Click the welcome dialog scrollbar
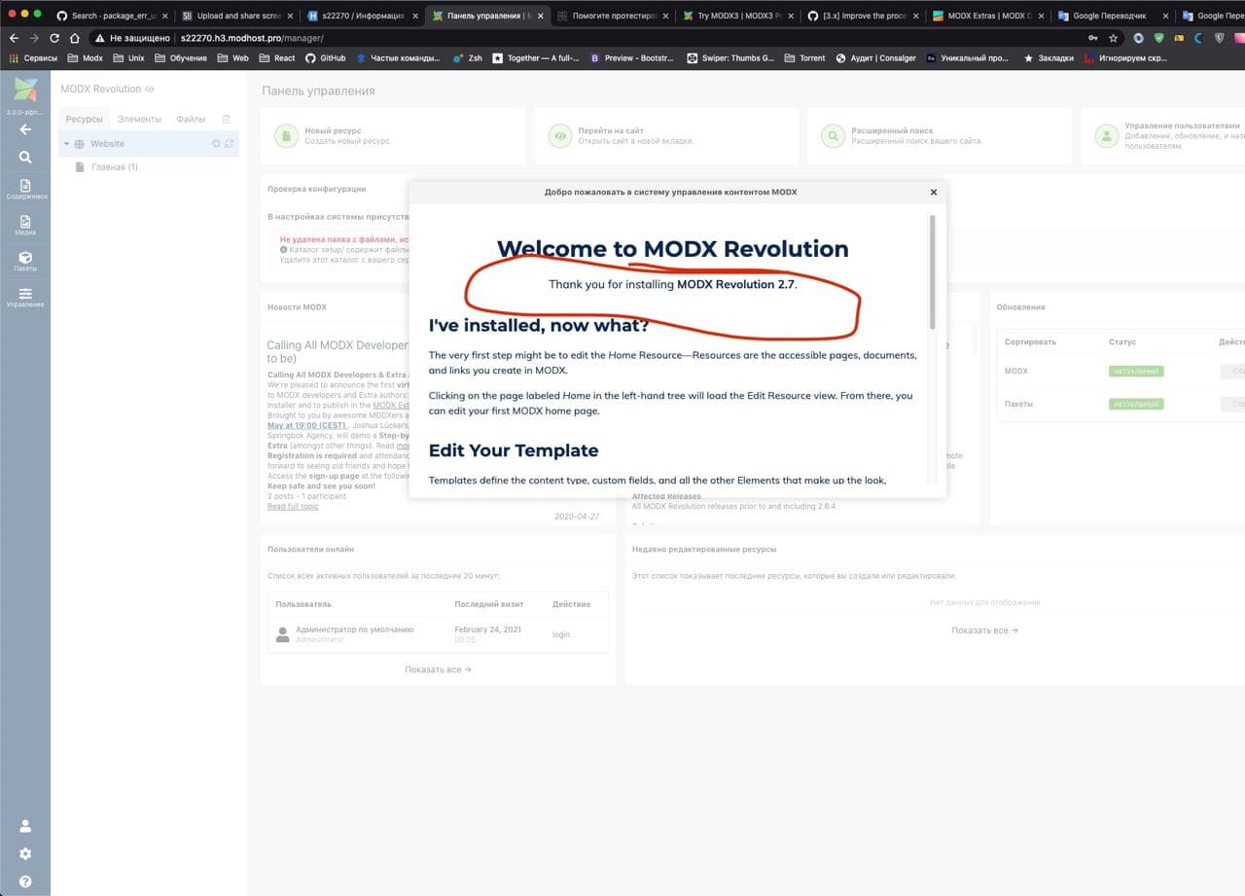Image resolution: width=1245 pixels, height=896 pixels. [x=932, y=272]
